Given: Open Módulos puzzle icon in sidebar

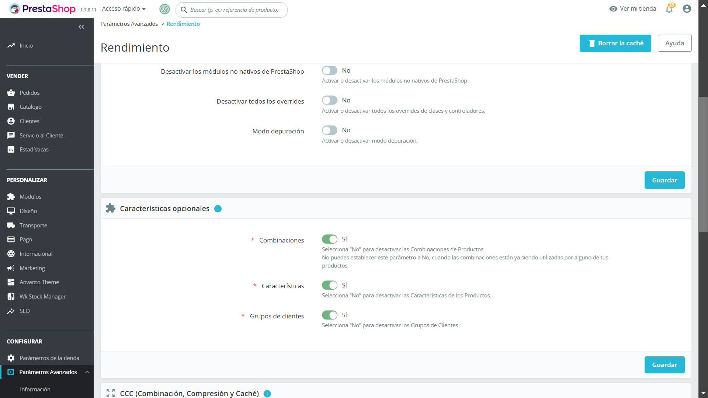Looking at the screenshot, I should [x=11, y=197].
